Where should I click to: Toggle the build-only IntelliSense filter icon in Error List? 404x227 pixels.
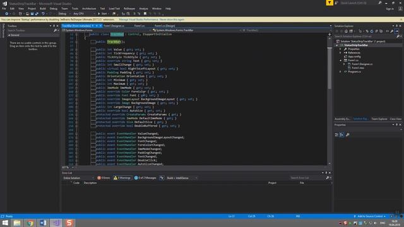162,178
